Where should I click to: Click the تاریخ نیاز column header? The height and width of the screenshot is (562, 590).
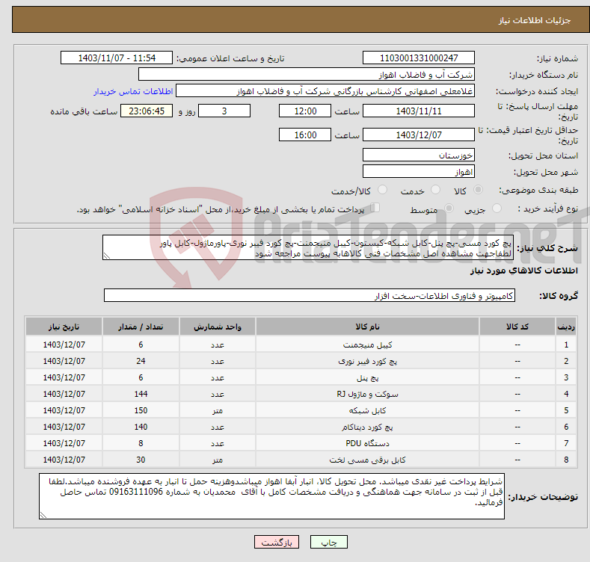pos(64,327)
